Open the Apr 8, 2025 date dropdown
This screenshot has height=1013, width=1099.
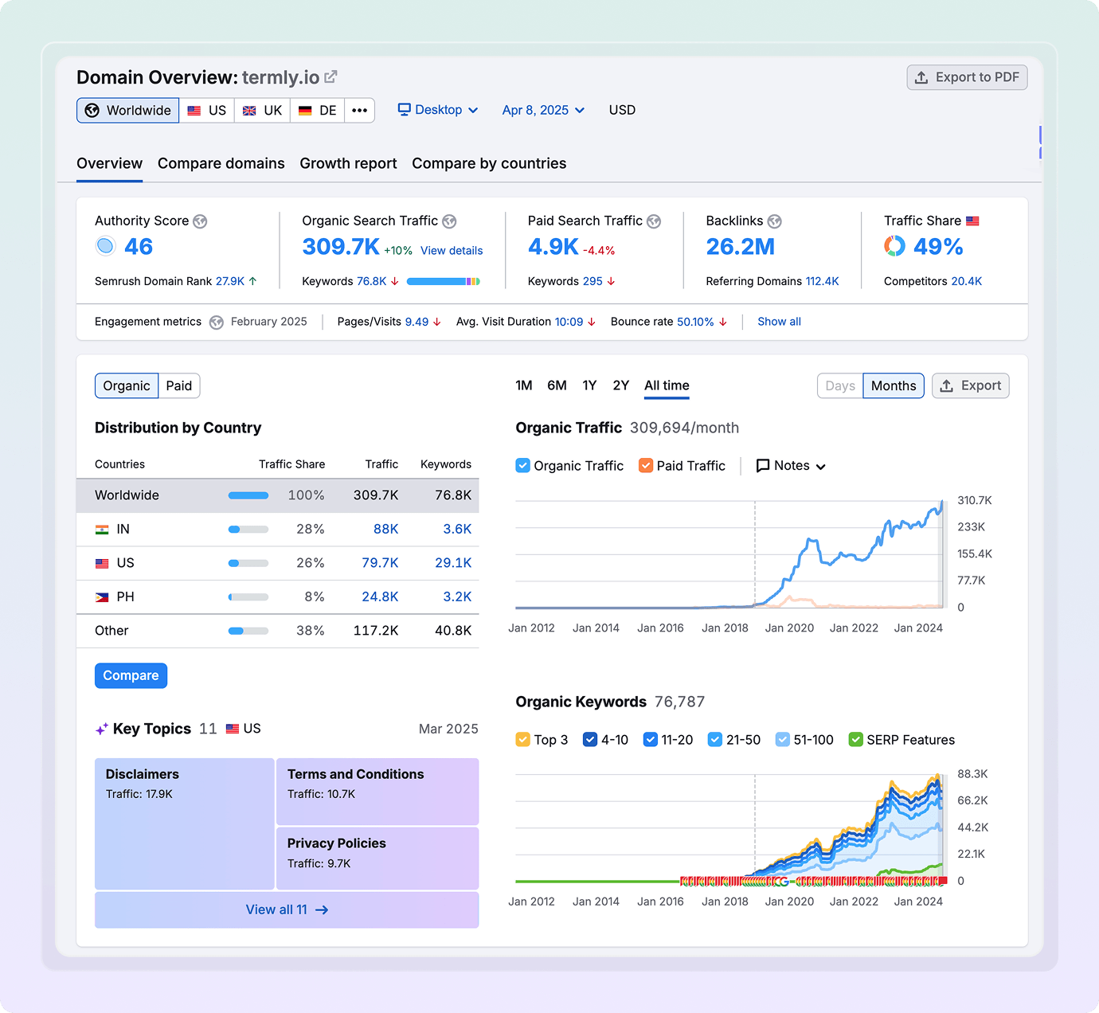[543, 110]
